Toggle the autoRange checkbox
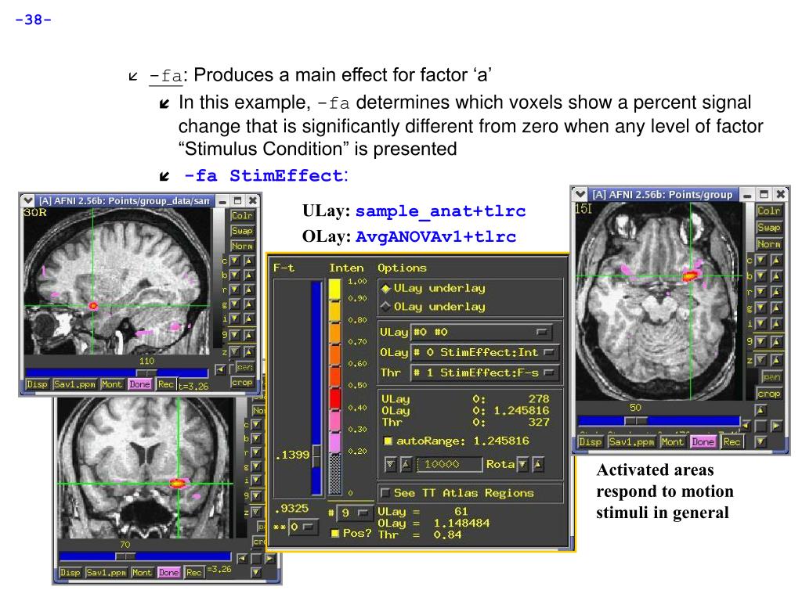The height and width of the screenshot is (601, 802). tap(388, 441)
